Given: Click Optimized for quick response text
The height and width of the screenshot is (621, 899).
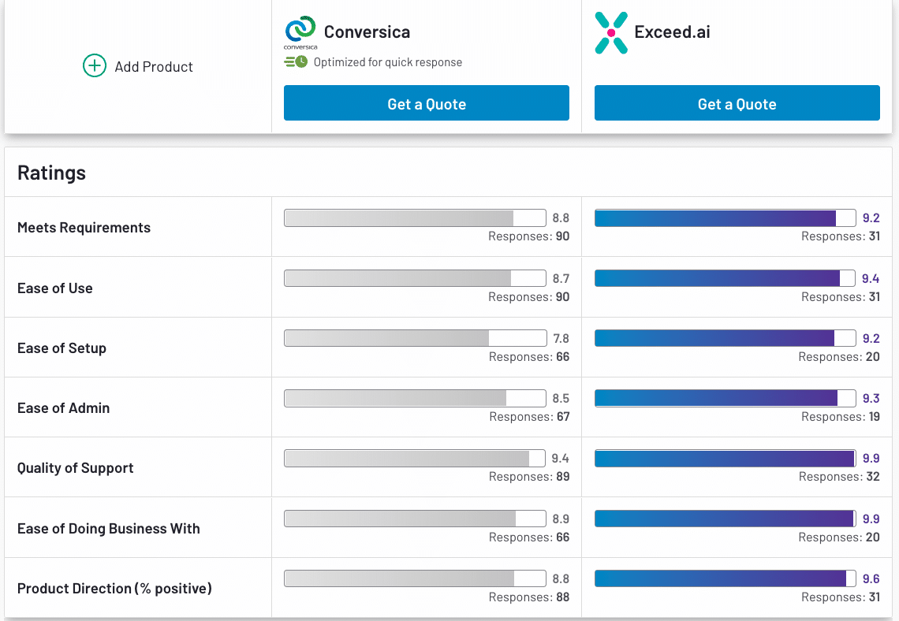Looking at the screenshot, I should (387, 62).
